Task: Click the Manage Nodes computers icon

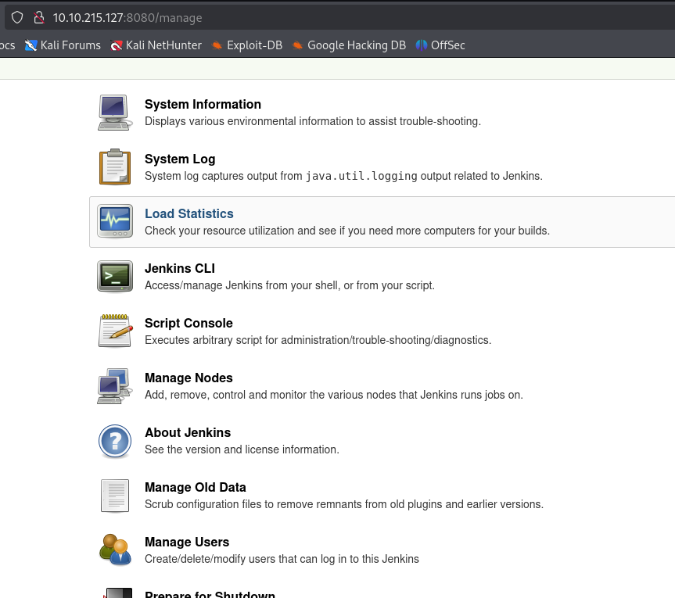Action: click(x=115, y=386)
